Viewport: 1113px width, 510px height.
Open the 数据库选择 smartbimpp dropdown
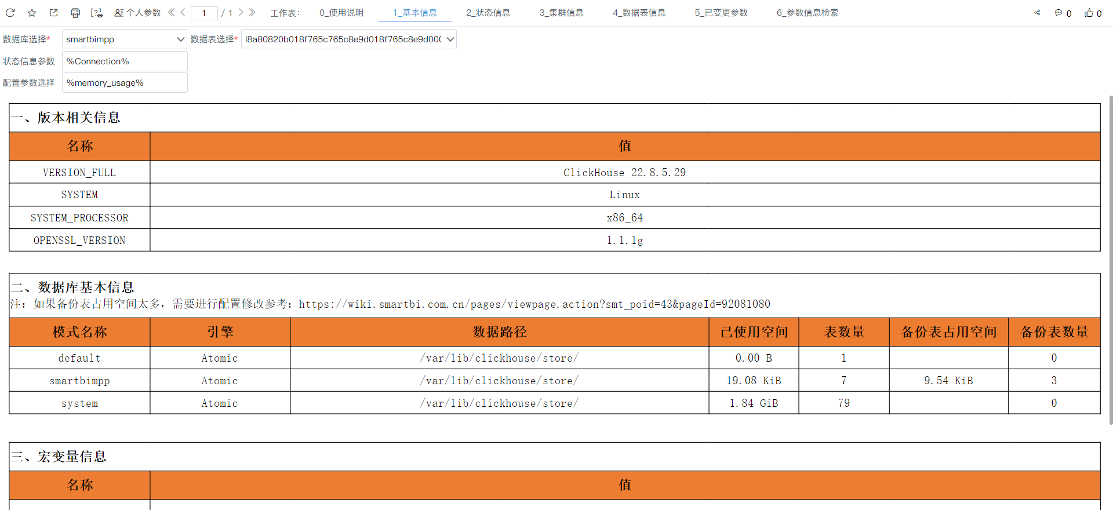pyautogui.click(x=125, y=39)
